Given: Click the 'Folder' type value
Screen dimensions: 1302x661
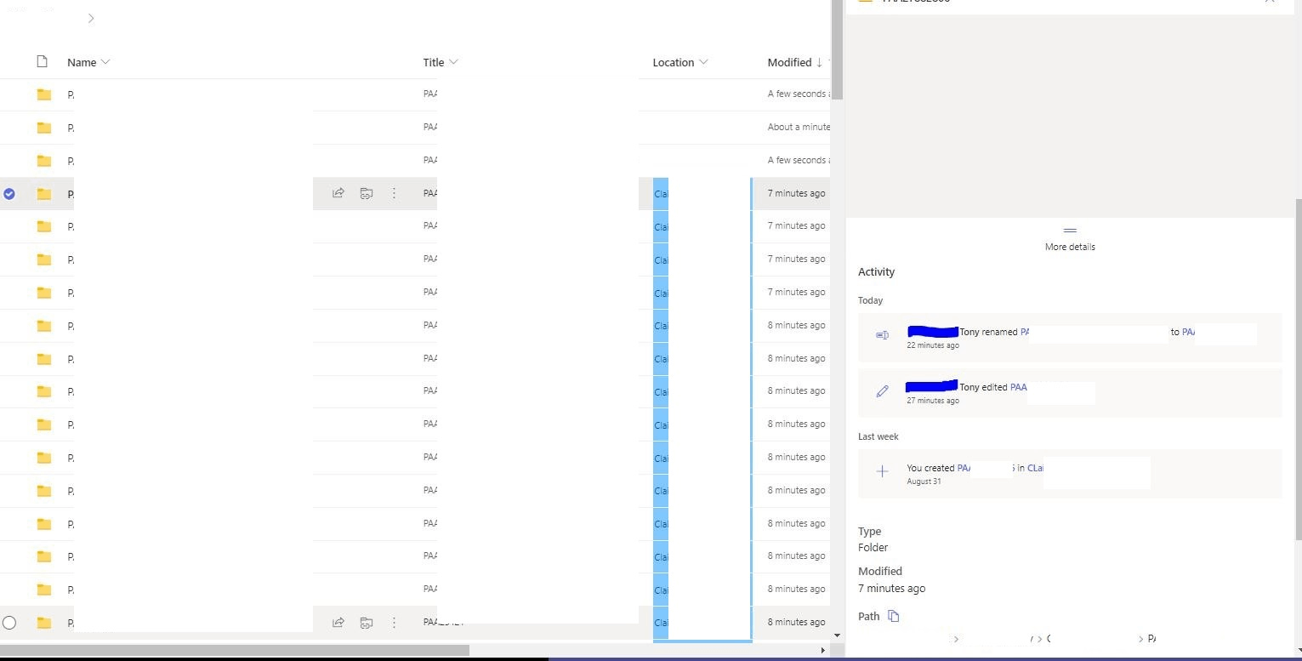Looking at the screenshot, I should [873, 548].
